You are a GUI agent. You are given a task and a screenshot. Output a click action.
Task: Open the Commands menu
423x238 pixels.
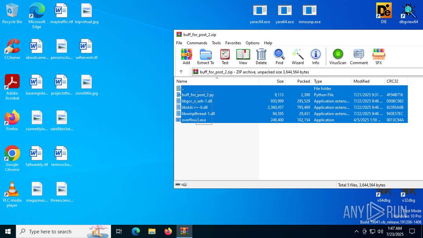(x=197, y=43)
